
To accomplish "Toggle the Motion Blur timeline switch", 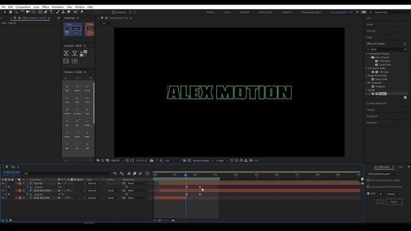I will pyautogui.click(x=140, y=173).
